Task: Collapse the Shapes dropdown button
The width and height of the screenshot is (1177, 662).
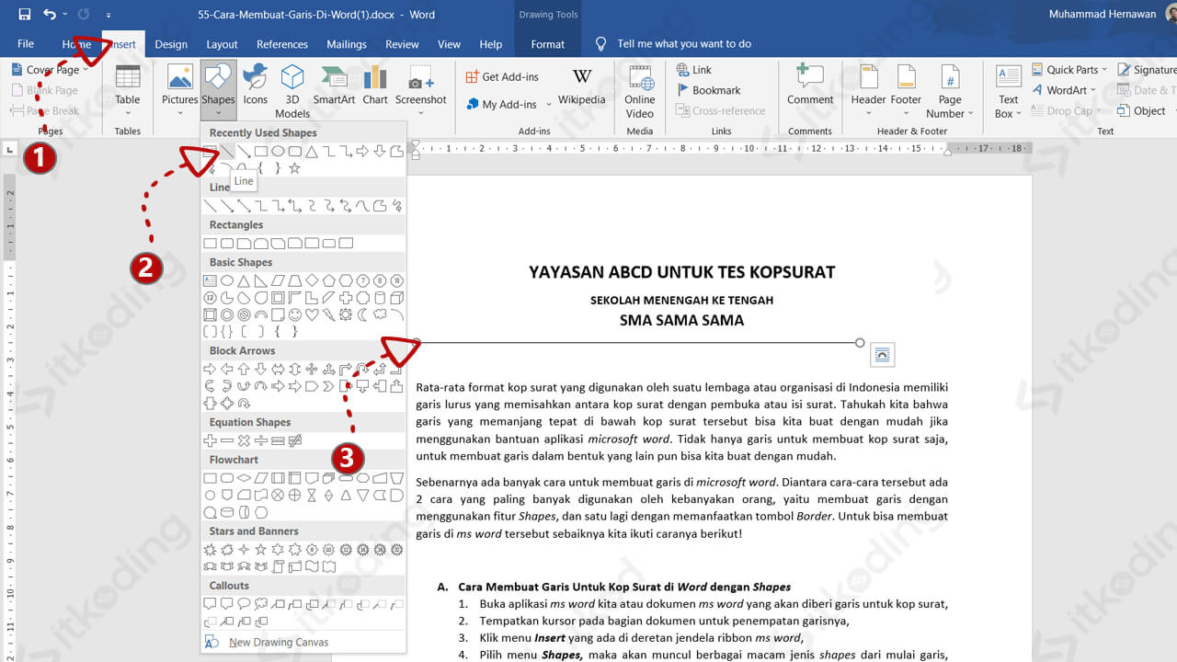Action: [x=218, y=92]
